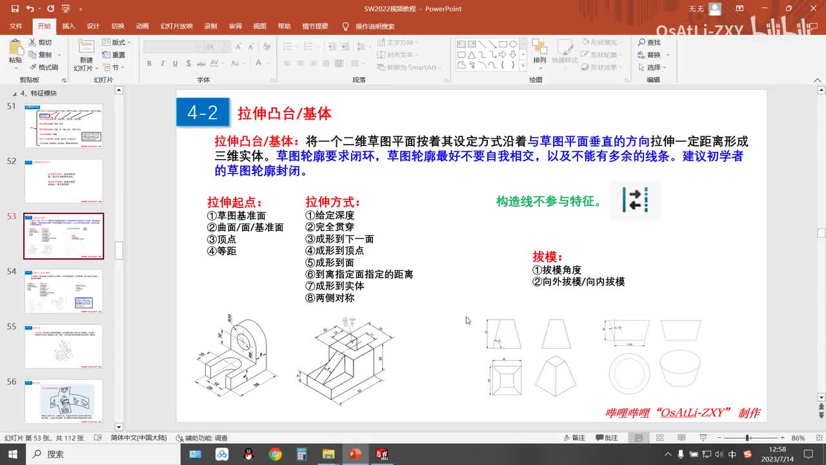The height and width of the screenshot is (465, 826).
Task: Select the rectangle shape in shapes gallery
Action: [x=502, y=44]
